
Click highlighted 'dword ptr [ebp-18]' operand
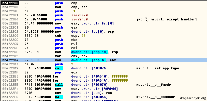[x=90, y=52]
